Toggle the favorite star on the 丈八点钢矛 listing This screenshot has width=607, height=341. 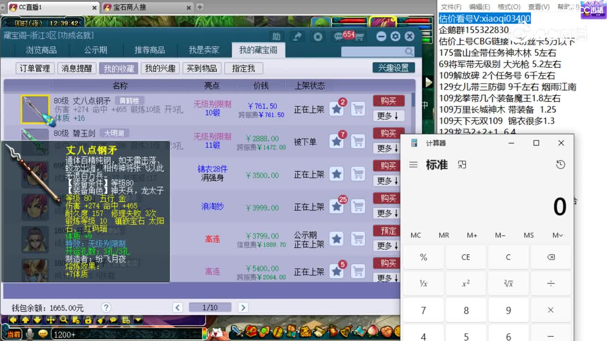337,109
